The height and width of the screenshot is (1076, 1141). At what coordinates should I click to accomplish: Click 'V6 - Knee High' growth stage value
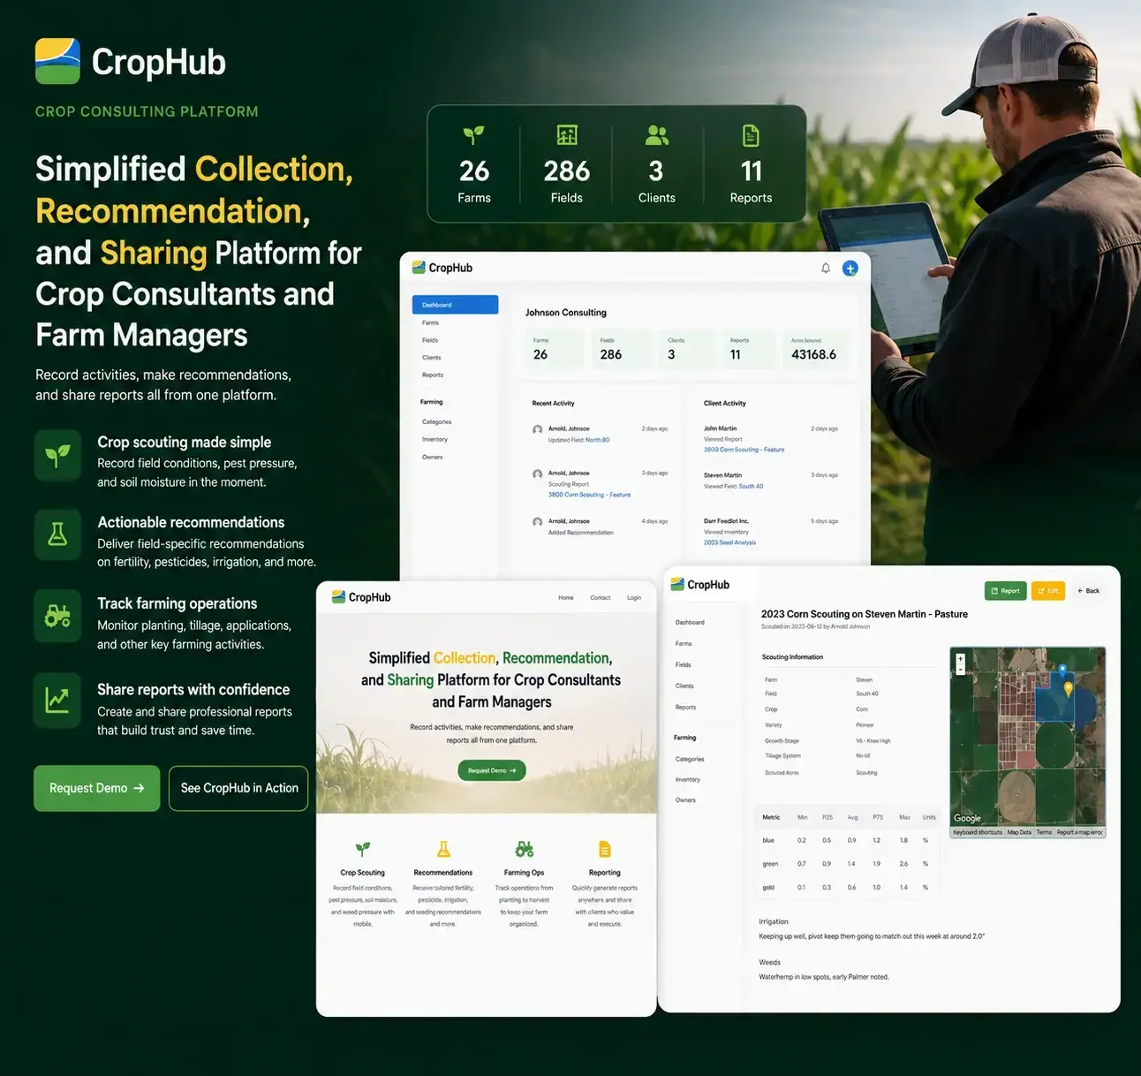pyautogui.click(x=873, y=741)
